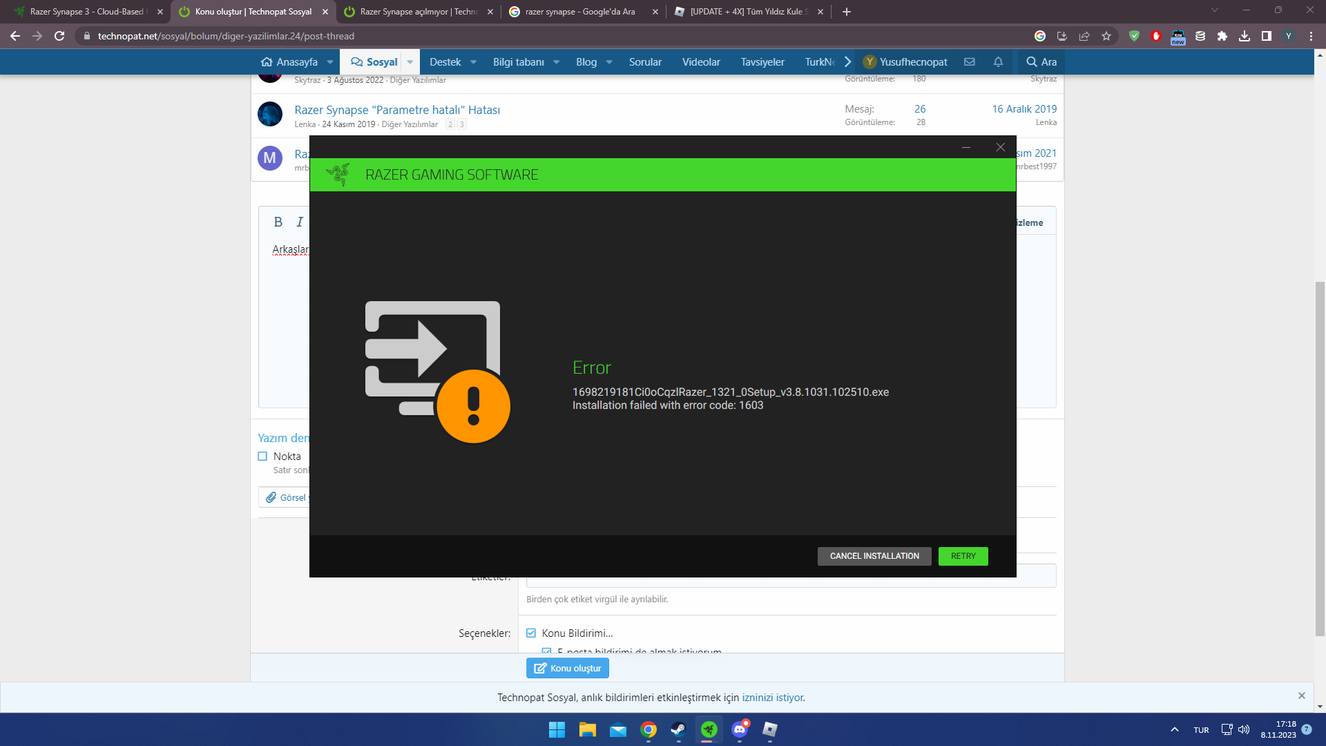Open Discord from the taskbar

740,729
